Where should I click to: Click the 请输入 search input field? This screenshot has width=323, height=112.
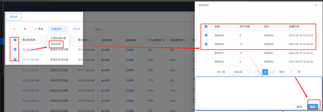point(115,29)
